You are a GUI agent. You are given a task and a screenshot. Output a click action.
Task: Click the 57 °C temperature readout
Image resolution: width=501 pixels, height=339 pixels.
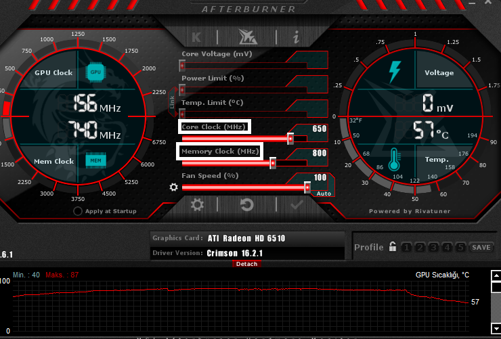tap(431, 130)
